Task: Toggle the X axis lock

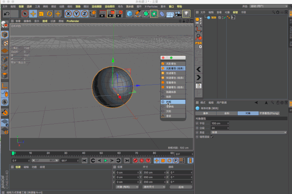Action: [x=69, y=14]
